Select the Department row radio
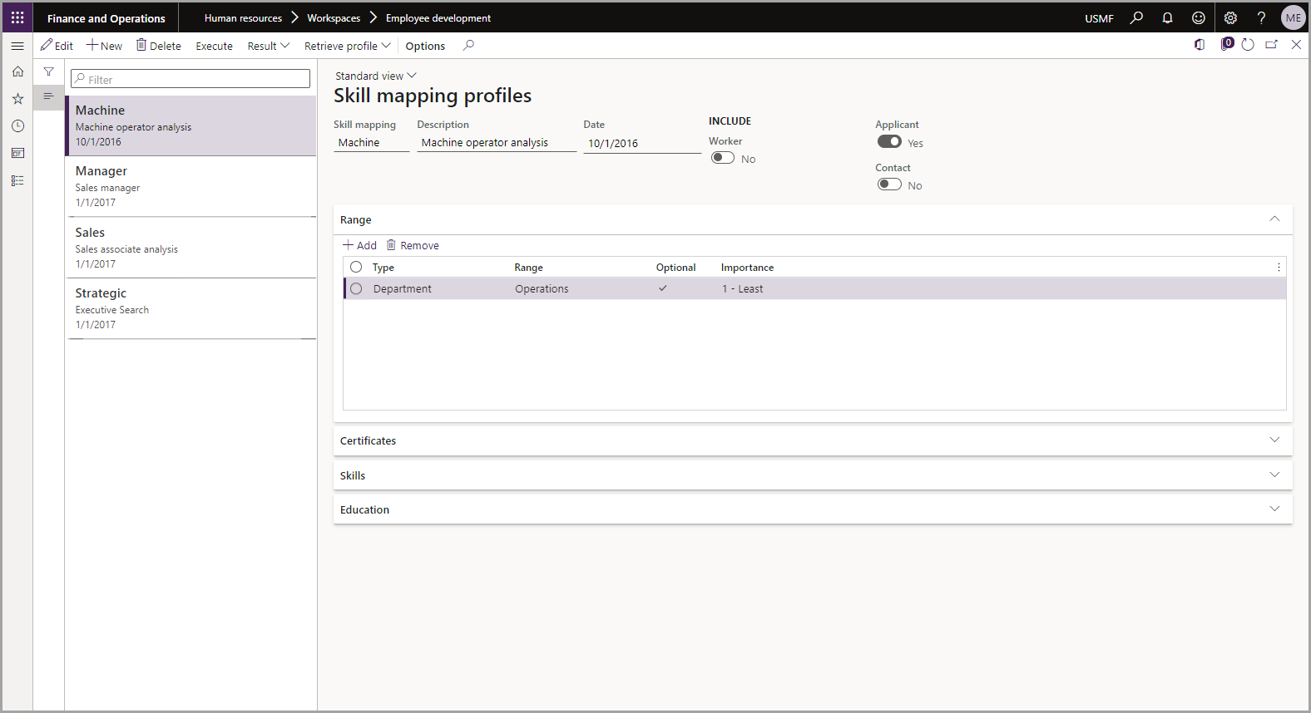 [356, 288]
